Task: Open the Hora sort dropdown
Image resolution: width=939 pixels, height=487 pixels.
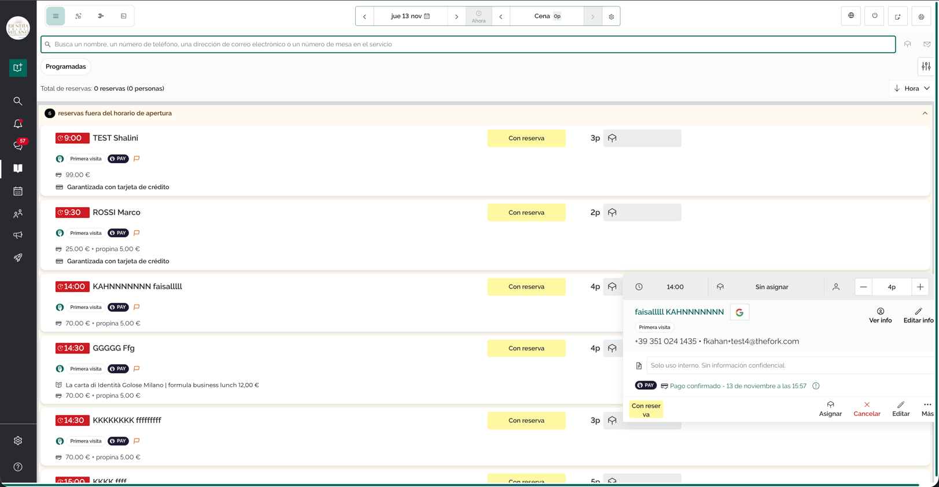Action: [x=912, y=88]
